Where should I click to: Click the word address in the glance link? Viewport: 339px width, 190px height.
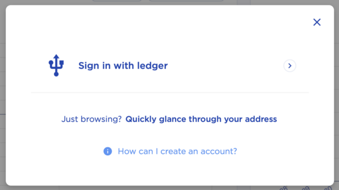[x=261, y=119]
